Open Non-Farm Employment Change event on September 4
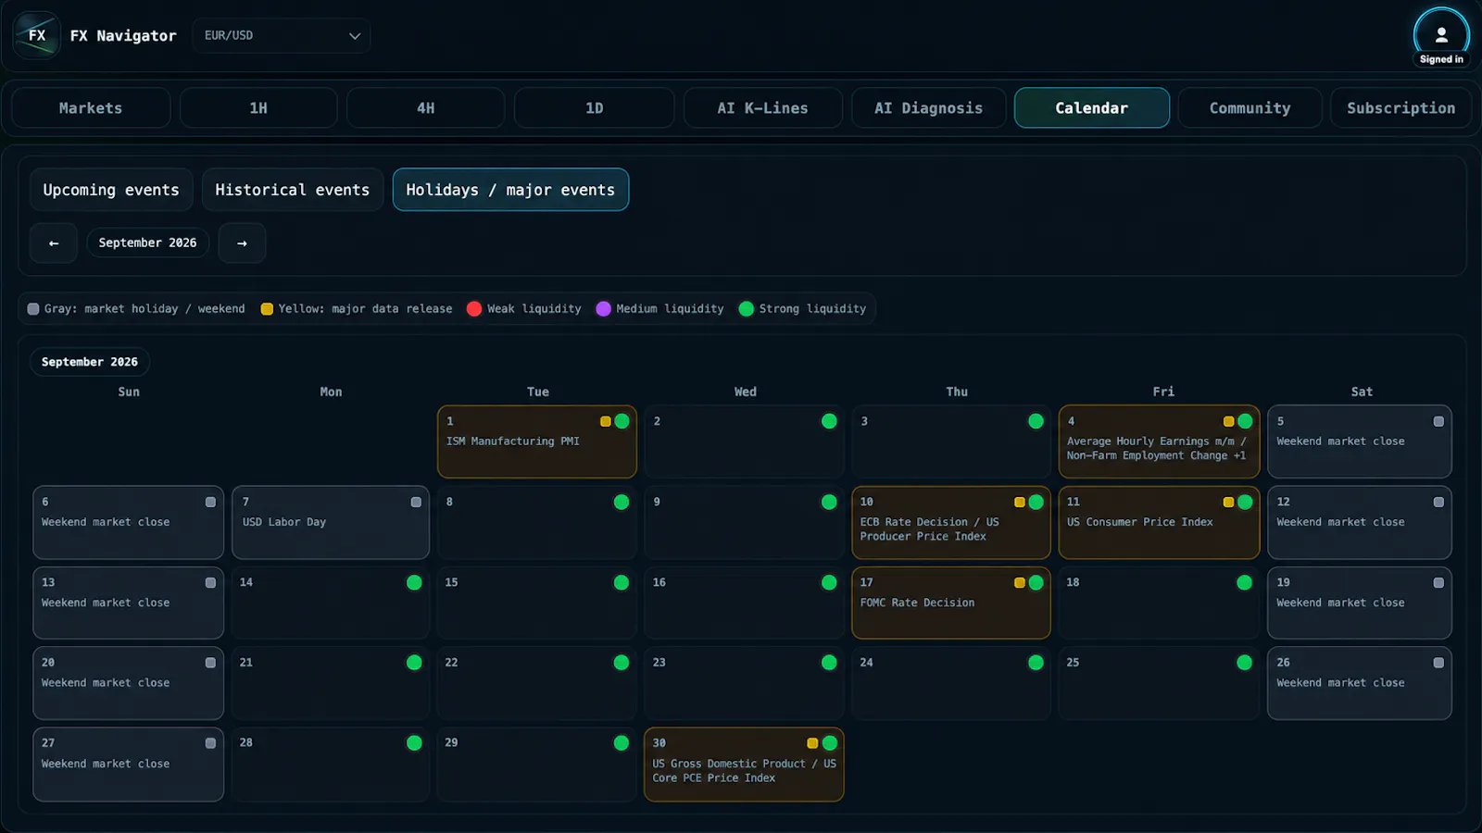Viewport: 1482px width, 833px height. tap(1159, 441)
